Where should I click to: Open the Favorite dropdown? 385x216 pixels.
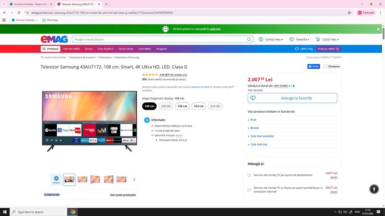299,40
